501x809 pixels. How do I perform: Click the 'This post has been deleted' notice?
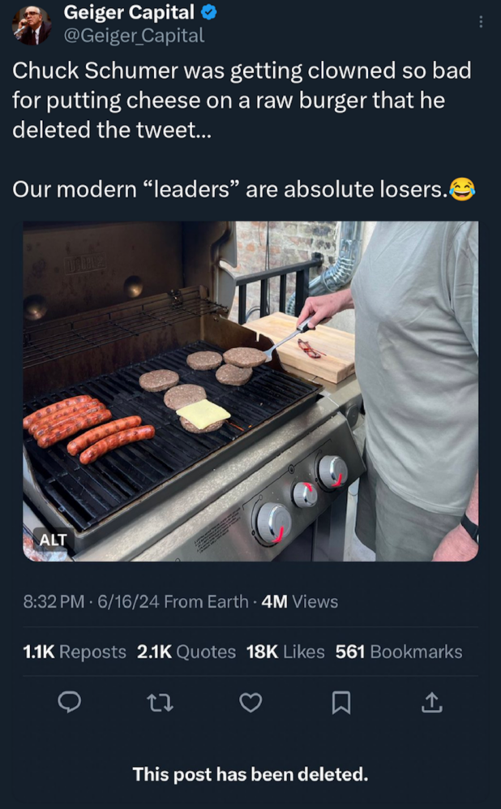pos(250,774)
